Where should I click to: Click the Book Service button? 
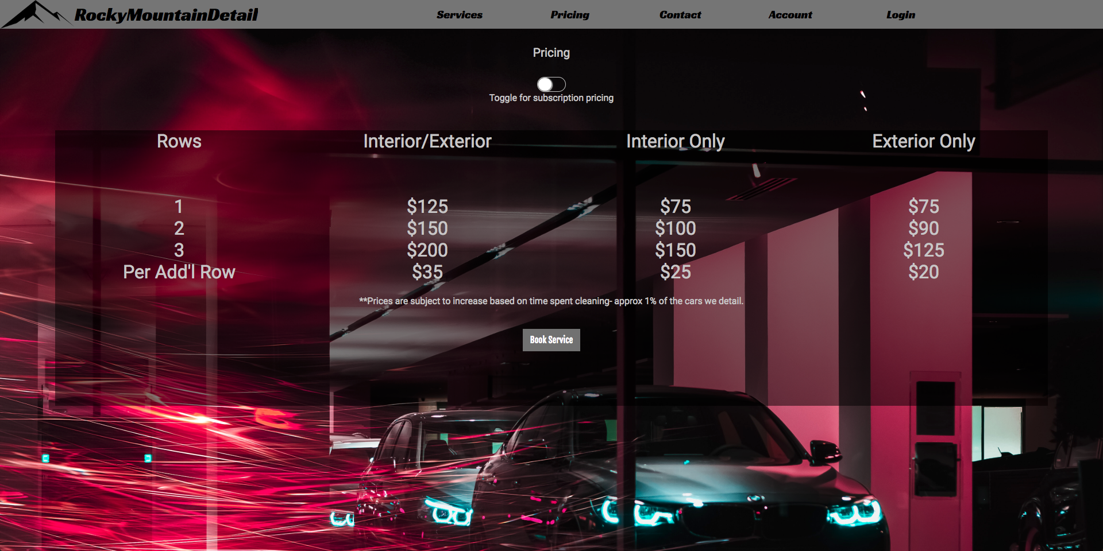[551, 340]
